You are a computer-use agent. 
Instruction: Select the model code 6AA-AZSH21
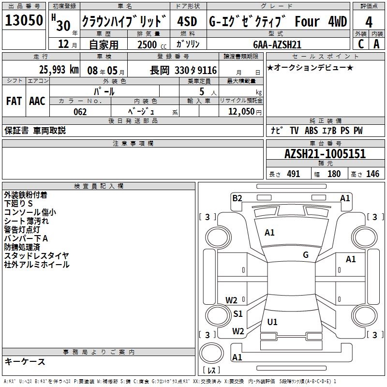point(277,45)
